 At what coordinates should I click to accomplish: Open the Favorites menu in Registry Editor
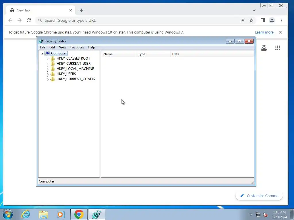point(77,47)
